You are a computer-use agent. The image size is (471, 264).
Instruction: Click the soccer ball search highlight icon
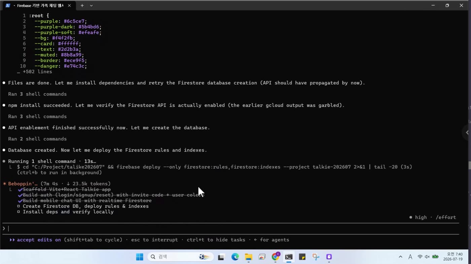[204, 257]
